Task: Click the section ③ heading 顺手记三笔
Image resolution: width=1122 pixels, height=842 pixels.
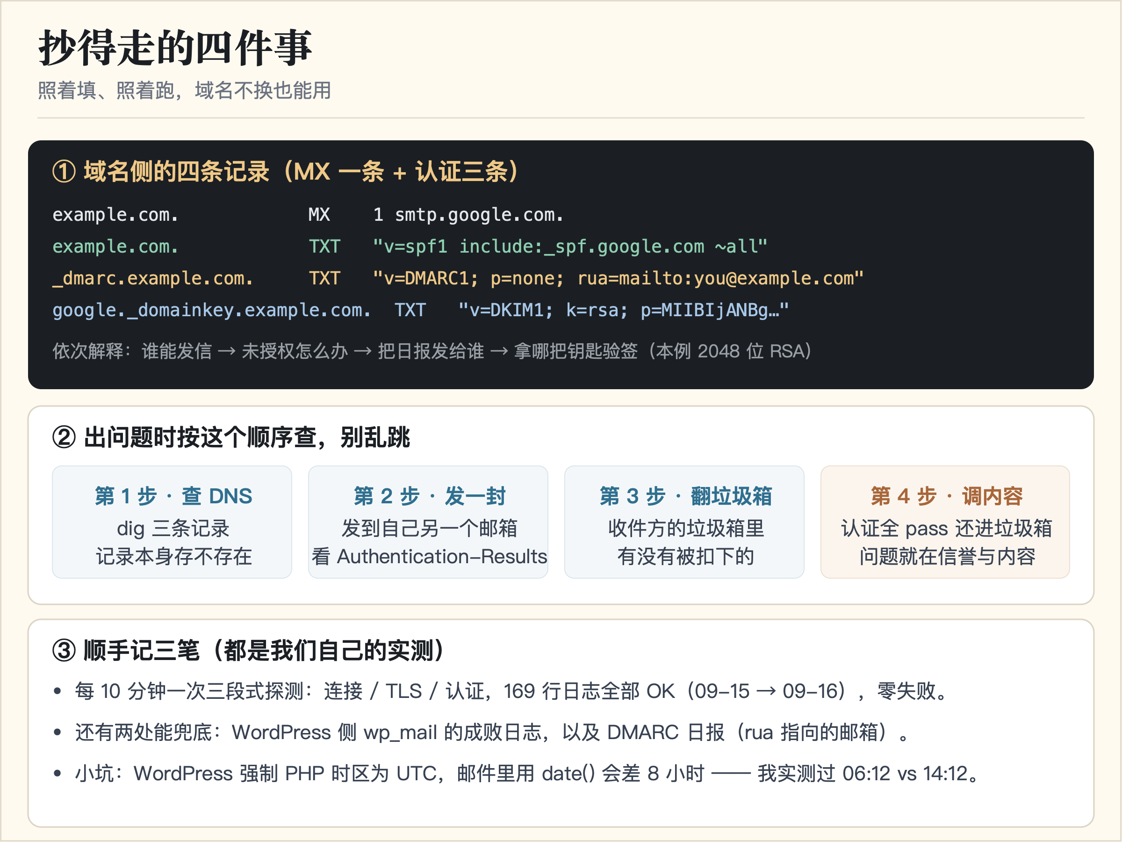Action: (249, 651)
